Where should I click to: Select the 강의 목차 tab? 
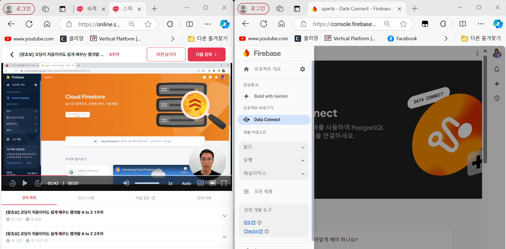coord(29,198)
